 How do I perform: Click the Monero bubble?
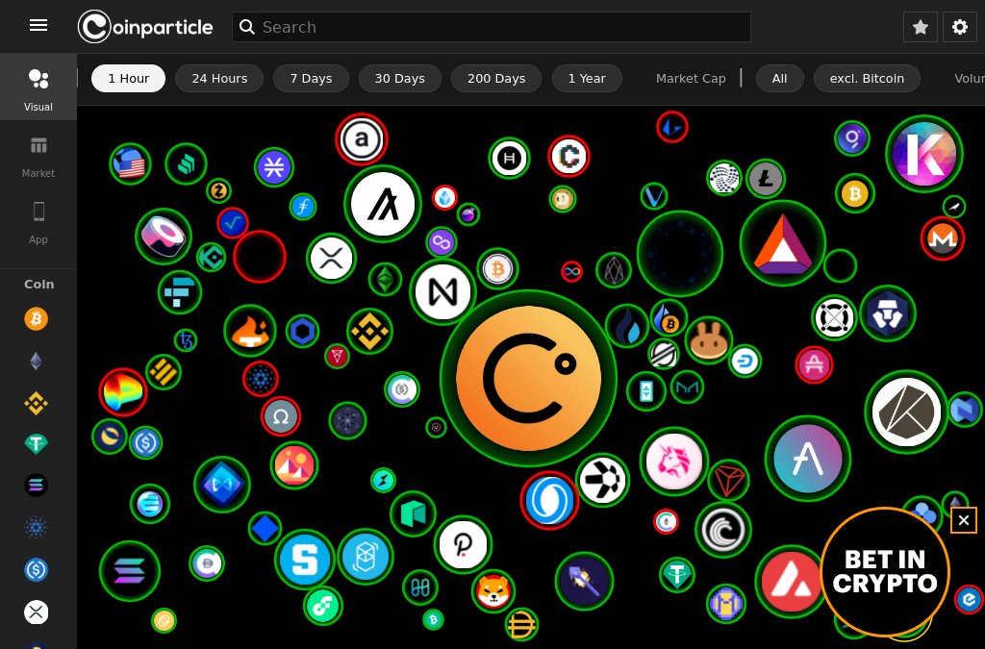pyautogui.click(x=943, y=237)
